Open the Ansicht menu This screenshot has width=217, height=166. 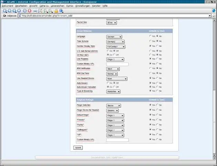33,6
